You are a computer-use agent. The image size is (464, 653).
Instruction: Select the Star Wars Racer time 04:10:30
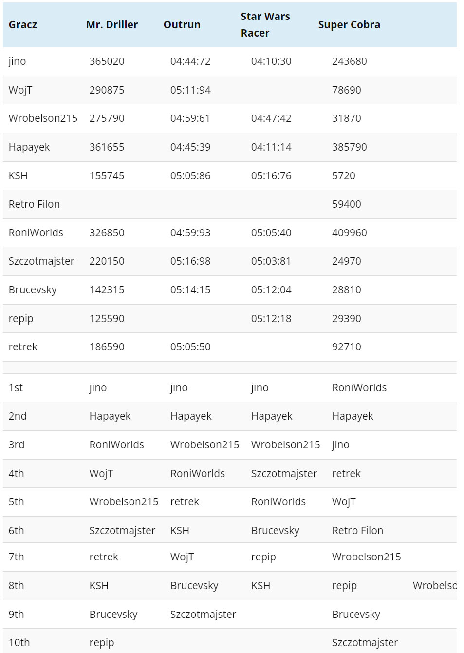pyautogui.click(x=271, y=61)
